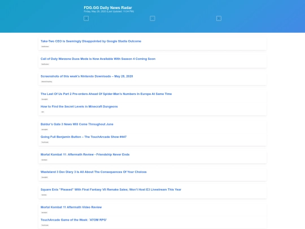The width and height of the screenshot is (305, 229).
Task: Click source tag under ATOM RPG headline
Action: [45, 225]
